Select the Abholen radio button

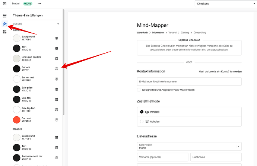pyautogui.click(x=142, y=121)
